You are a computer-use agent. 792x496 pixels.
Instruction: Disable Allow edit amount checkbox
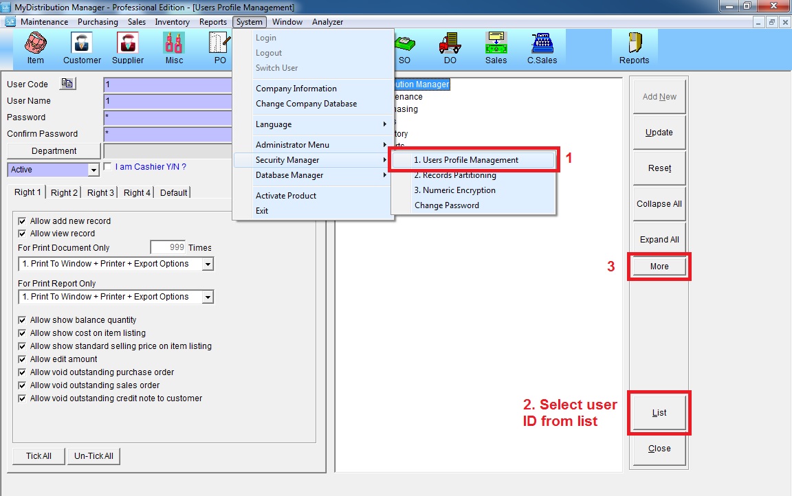23,359
